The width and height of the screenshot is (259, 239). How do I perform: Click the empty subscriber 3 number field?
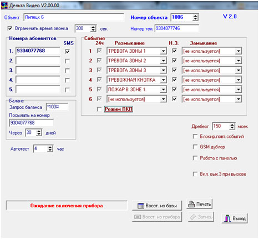[38, 70]
